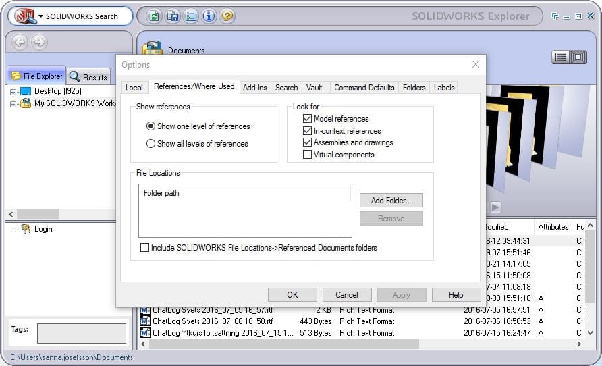Expand the My SOLIDWORKS tree node

[13, 104]
